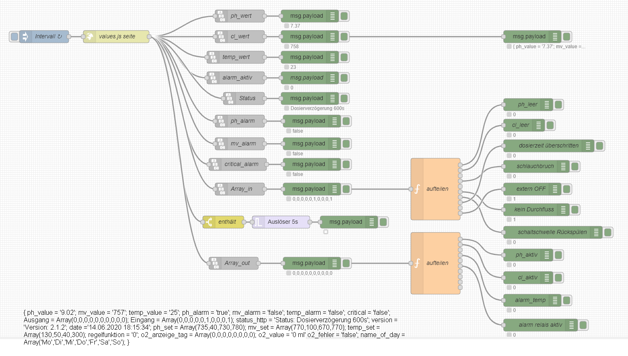Click the Array_out node icon

tap(215, 263)
